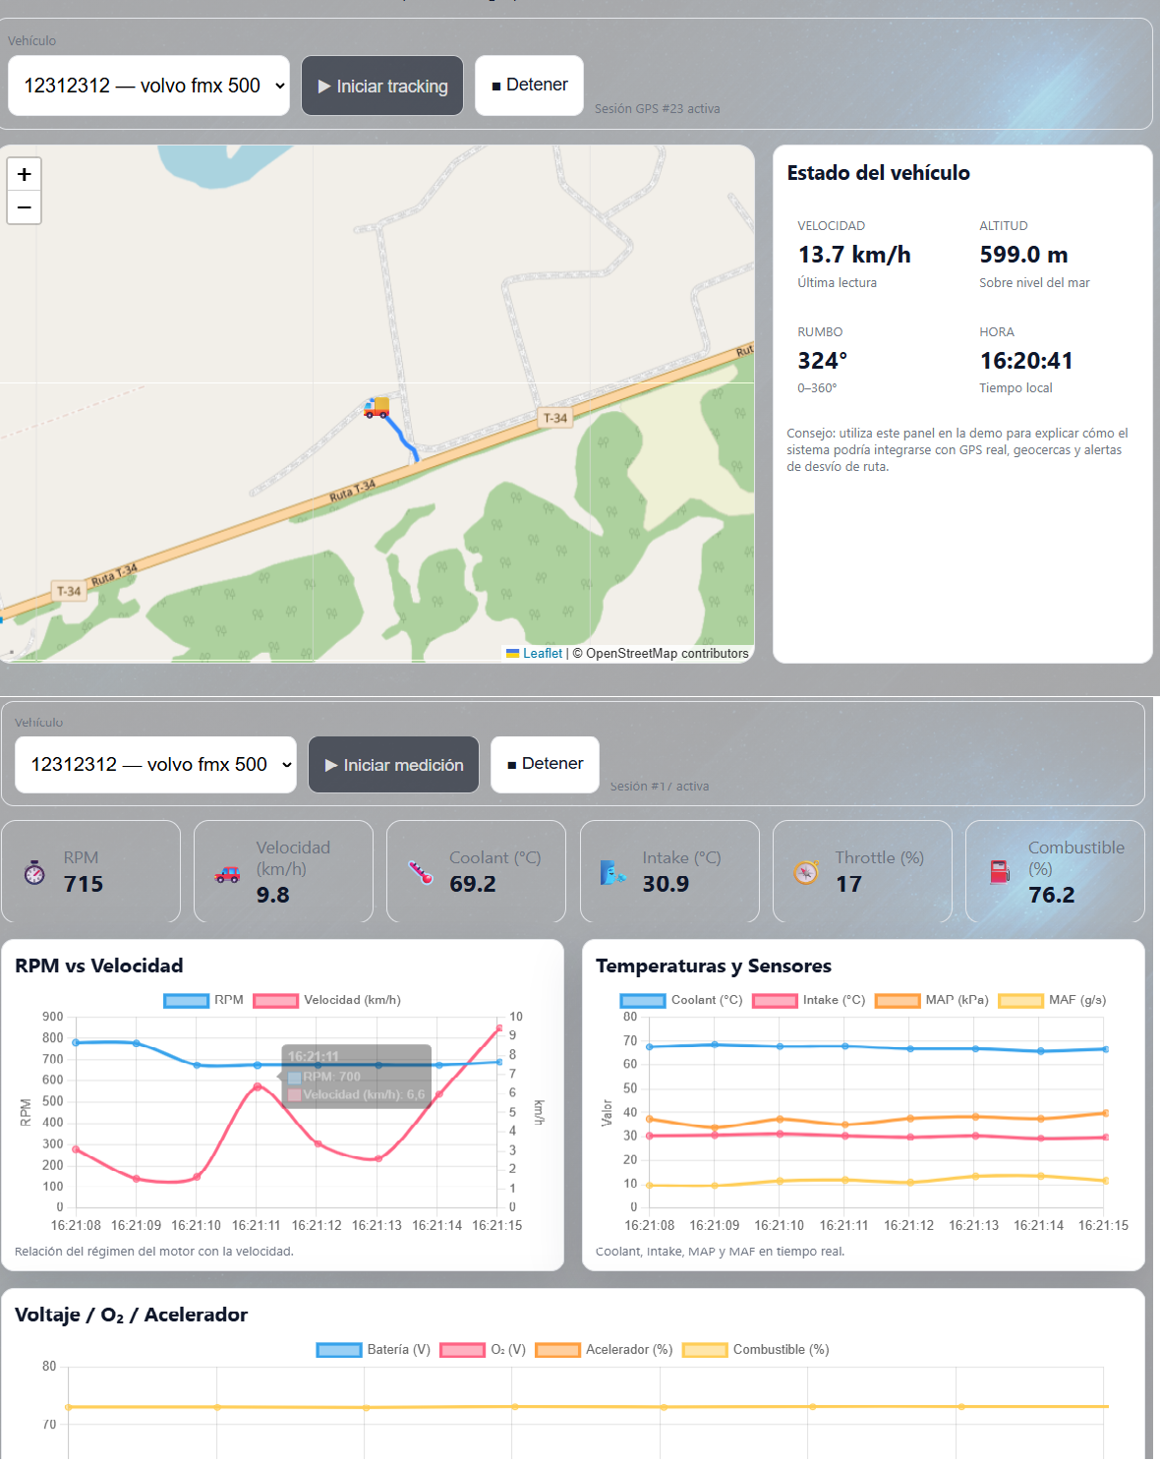Click the Intake temperature icon

pos(613,872)
